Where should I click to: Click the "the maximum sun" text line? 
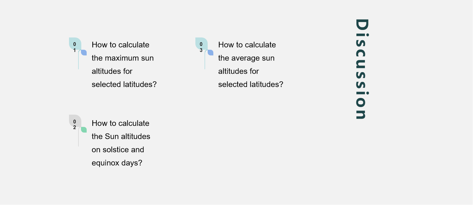point(123,58)
